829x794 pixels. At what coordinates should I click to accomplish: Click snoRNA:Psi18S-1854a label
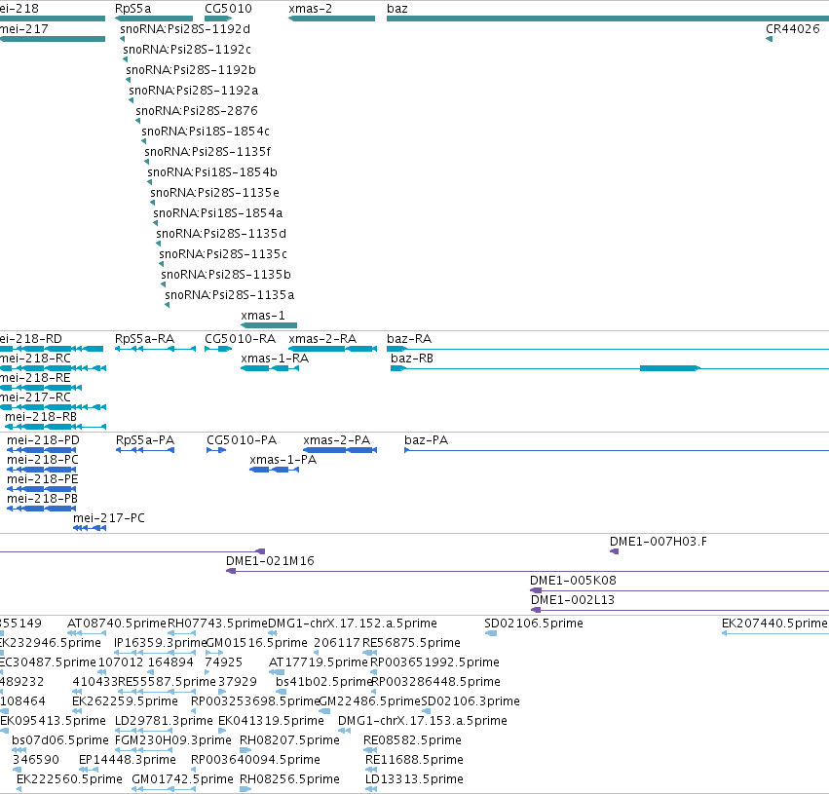coord(218,213)
